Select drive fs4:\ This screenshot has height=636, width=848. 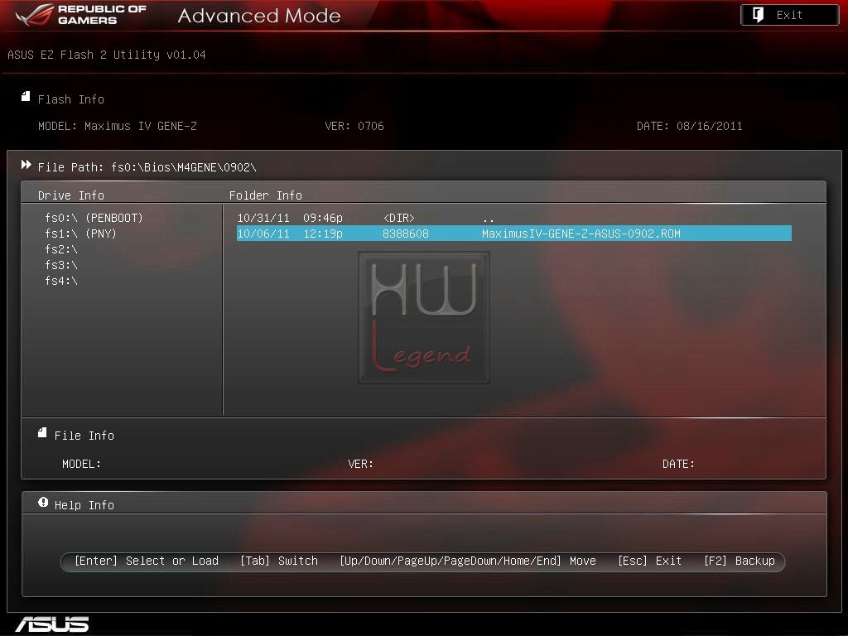click(x=61, y=281)
